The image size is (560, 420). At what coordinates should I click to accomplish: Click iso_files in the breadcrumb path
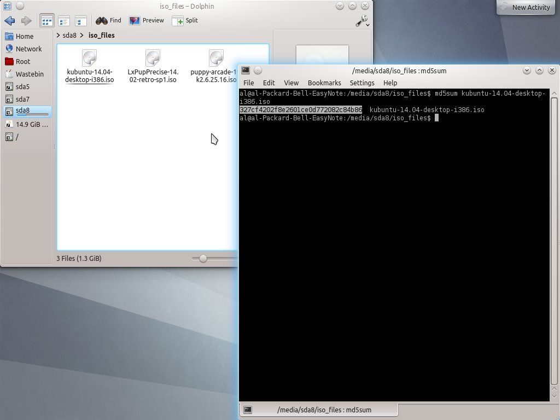101,36
